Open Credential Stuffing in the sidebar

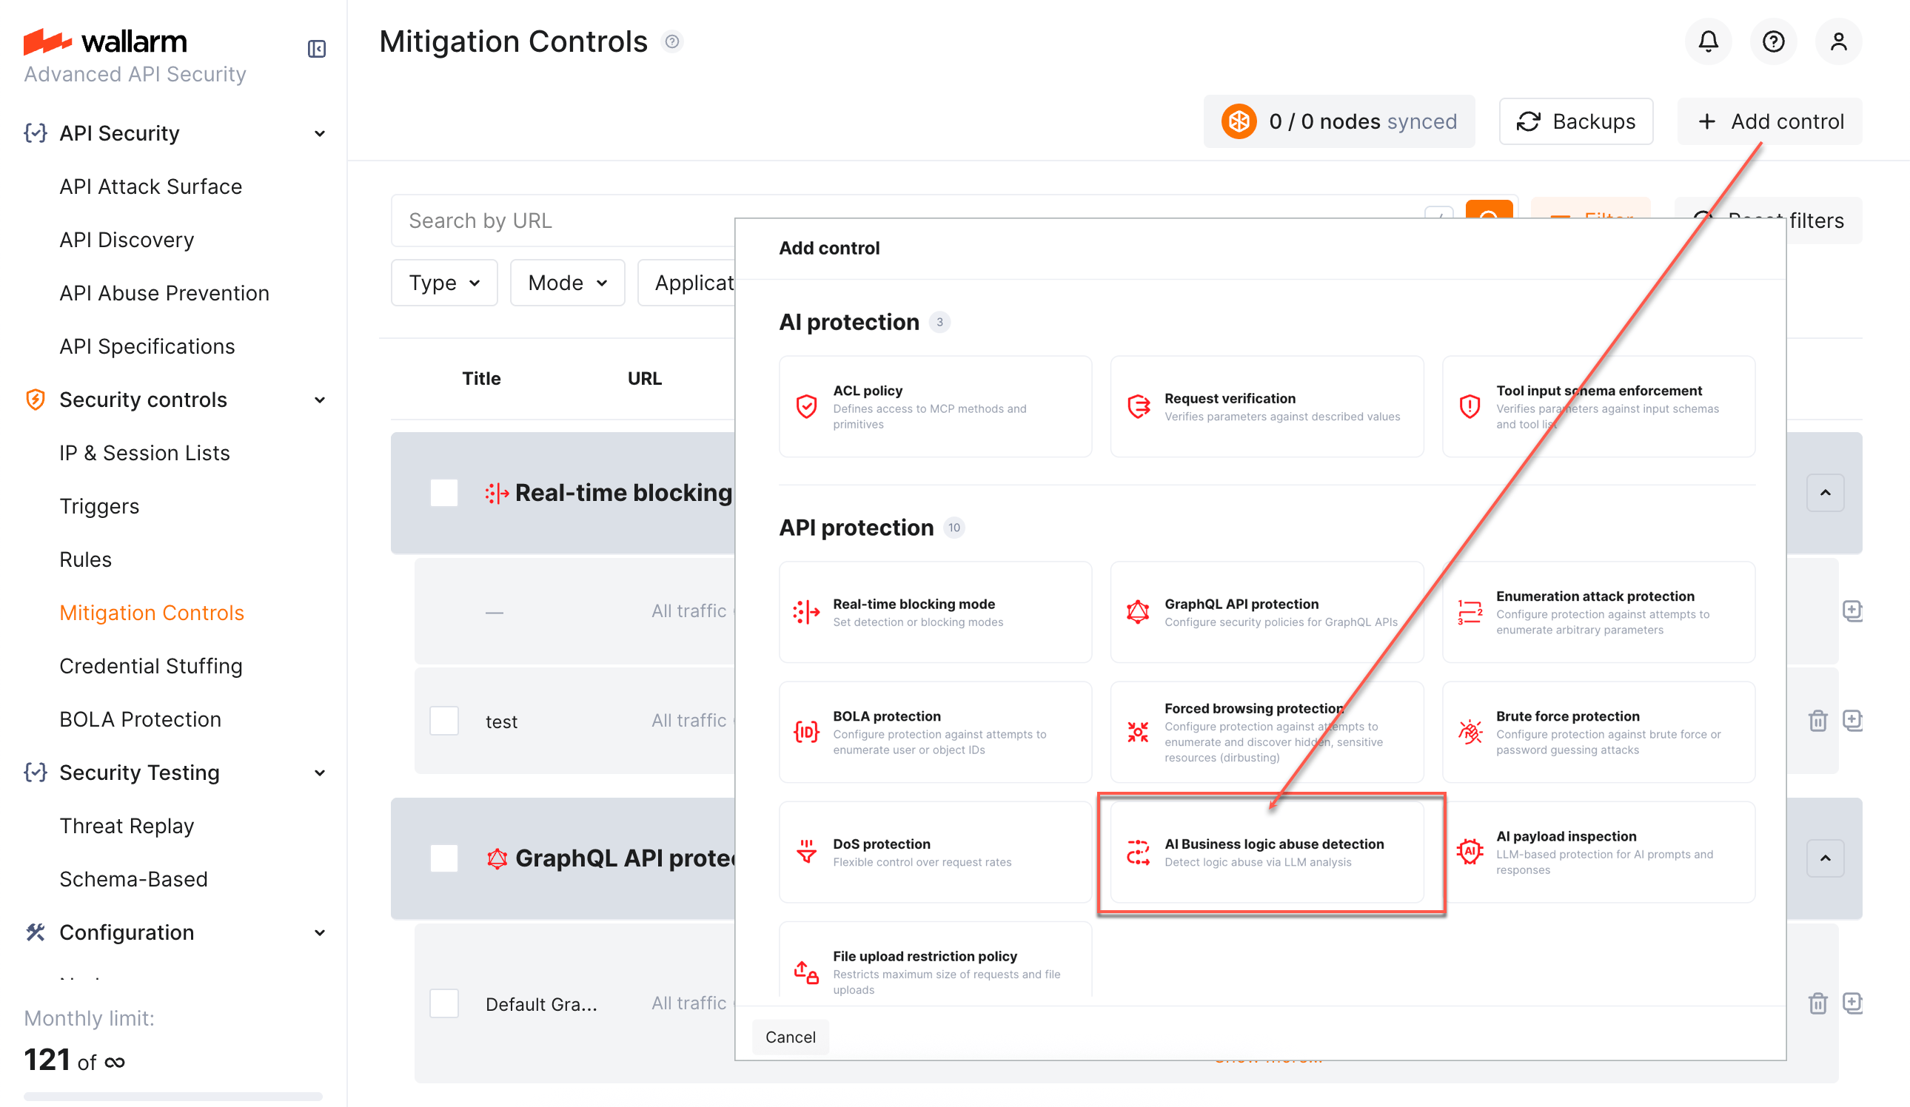coord(151,666)
